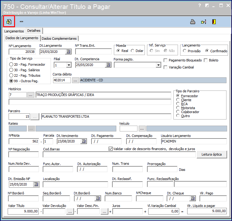Image resolution: width=232 pixels, height=221 pixels.
Task: Switch to the Lançamentos tab
Action: click(14, 31)
